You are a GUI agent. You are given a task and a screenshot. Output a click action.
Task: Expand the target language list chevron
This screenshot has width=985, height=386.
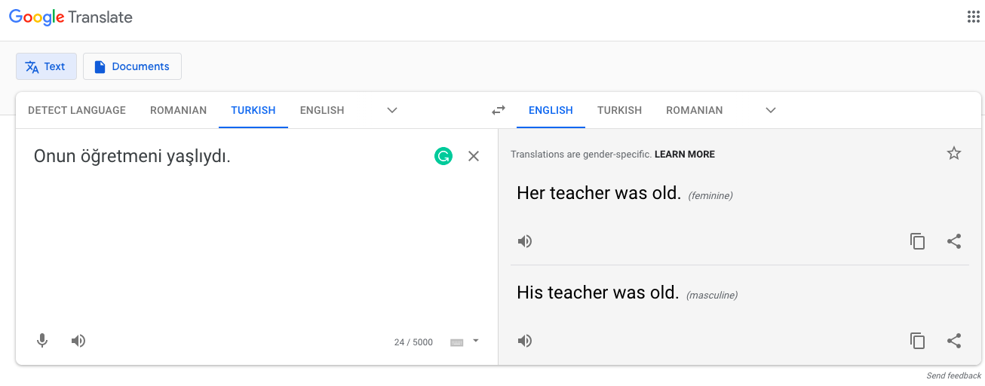tap(771, 110)
